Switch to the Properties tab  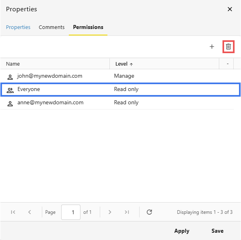click(18, 27)
